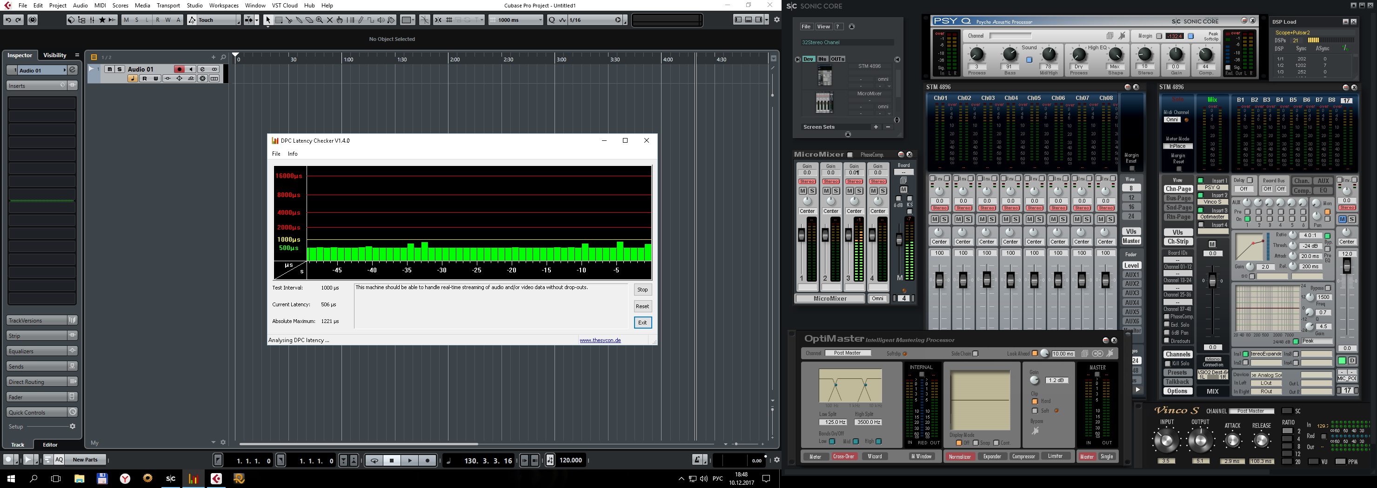Click the 120.000 tempo field
Screen dimensions: 1377x488
tap(570, 460)
